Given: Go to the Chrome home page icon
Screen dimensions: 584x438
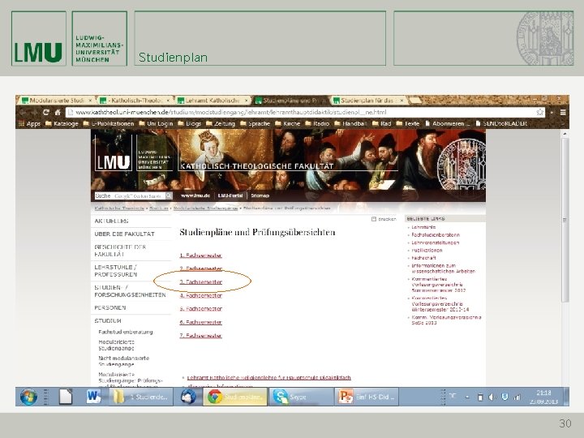Looking at the screenshot, I should (x=58, y=112).
